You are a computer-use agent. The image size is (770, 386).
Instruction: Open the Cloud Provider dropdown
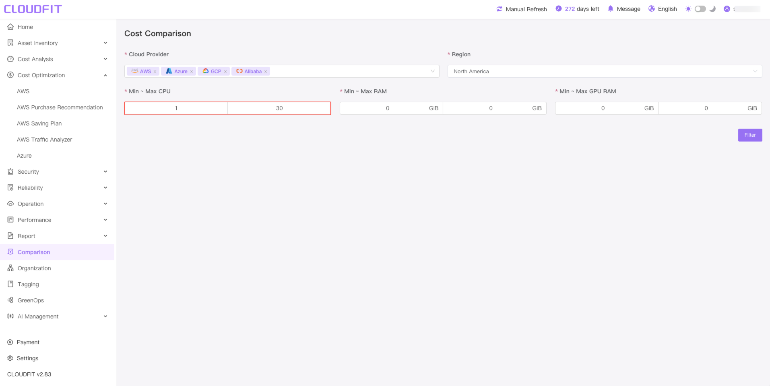(282, 71)
